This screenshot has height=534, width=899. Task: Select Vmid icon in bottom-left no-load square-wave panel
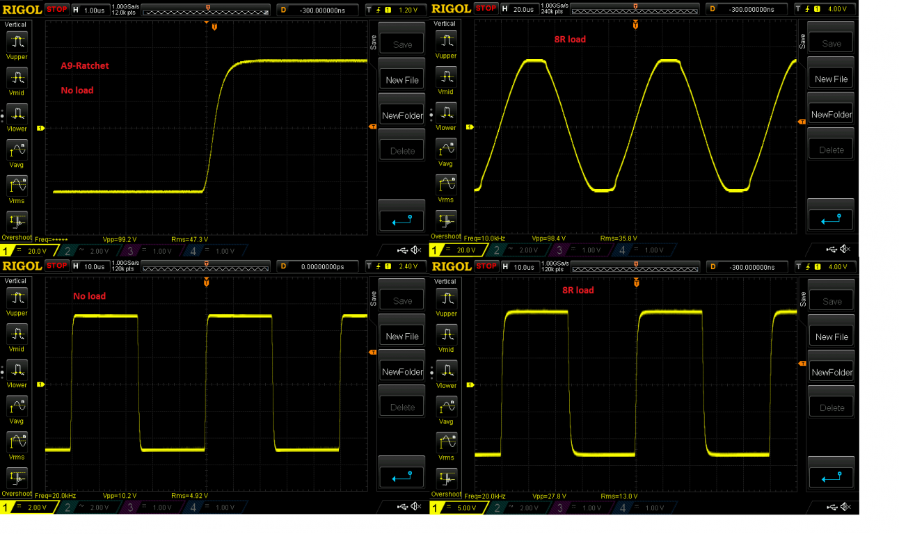coord(15,333)
